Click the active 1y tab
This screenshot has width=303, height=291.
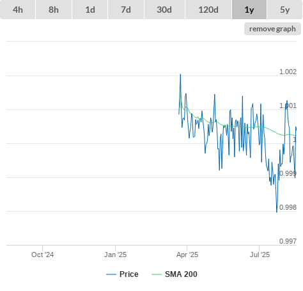coord(249,10)
